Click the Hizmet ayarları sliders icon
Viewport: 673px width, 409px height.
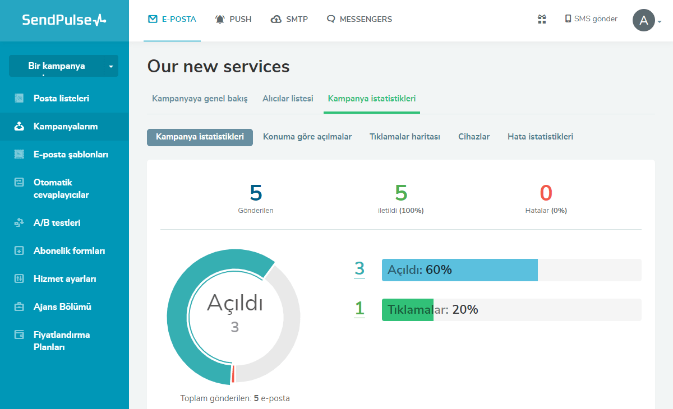[19, 279]
